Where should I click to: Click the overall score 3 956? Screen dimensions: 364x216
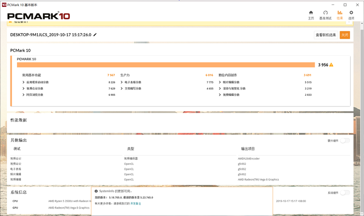pyautogui.click(x=323, y=65)
